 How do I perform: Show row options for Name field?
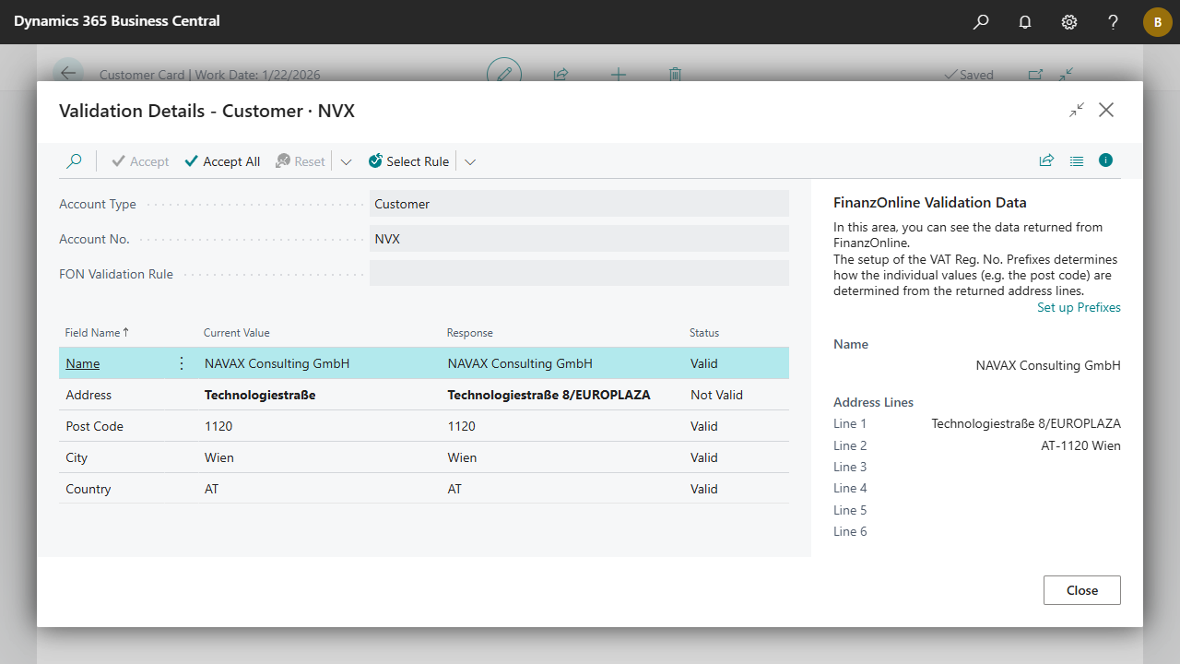coord(182,363)
